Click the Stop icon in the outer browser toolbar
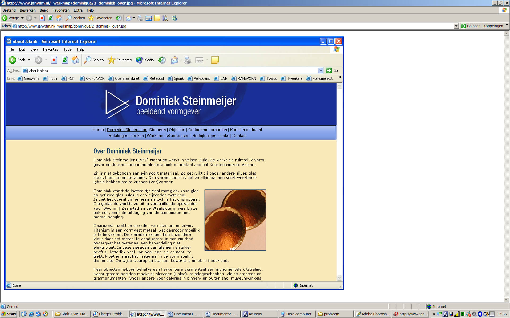Image resolution: width=510 pixels, height=318 pixels. pyautogui.click(x=42, y=18)
